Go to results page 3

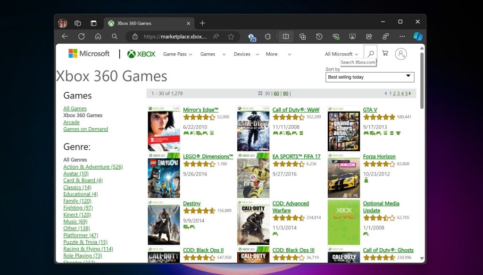(398, 93)
